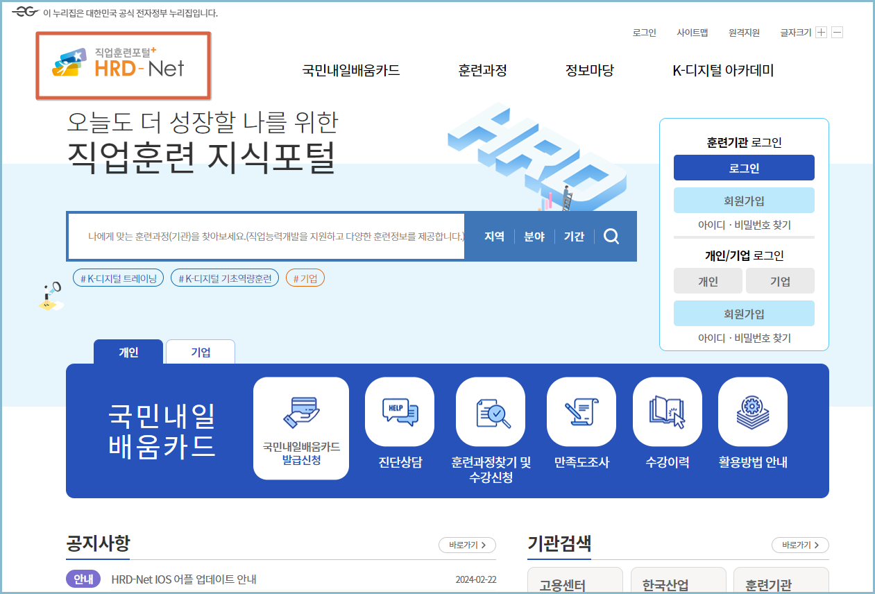This screenshot has height=594, width=875.
Task: Open the 분야 search filter
Action: [x=533, y=236]
